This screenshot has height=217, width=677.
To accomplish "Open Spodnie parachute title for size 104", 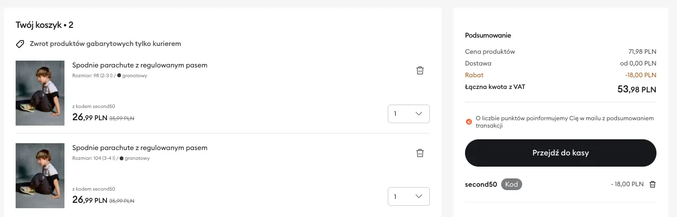I will 140,148.
